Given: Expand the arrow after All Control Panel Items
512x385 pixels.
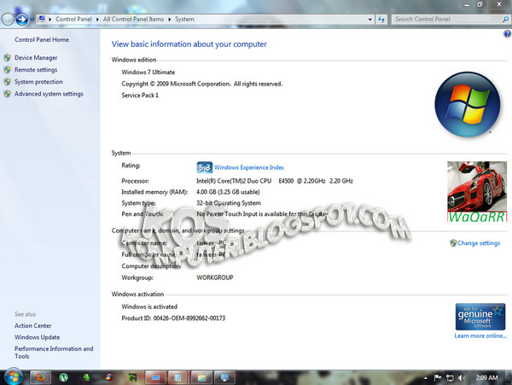Looking at the screenshot, I should (x=170, y=20).
